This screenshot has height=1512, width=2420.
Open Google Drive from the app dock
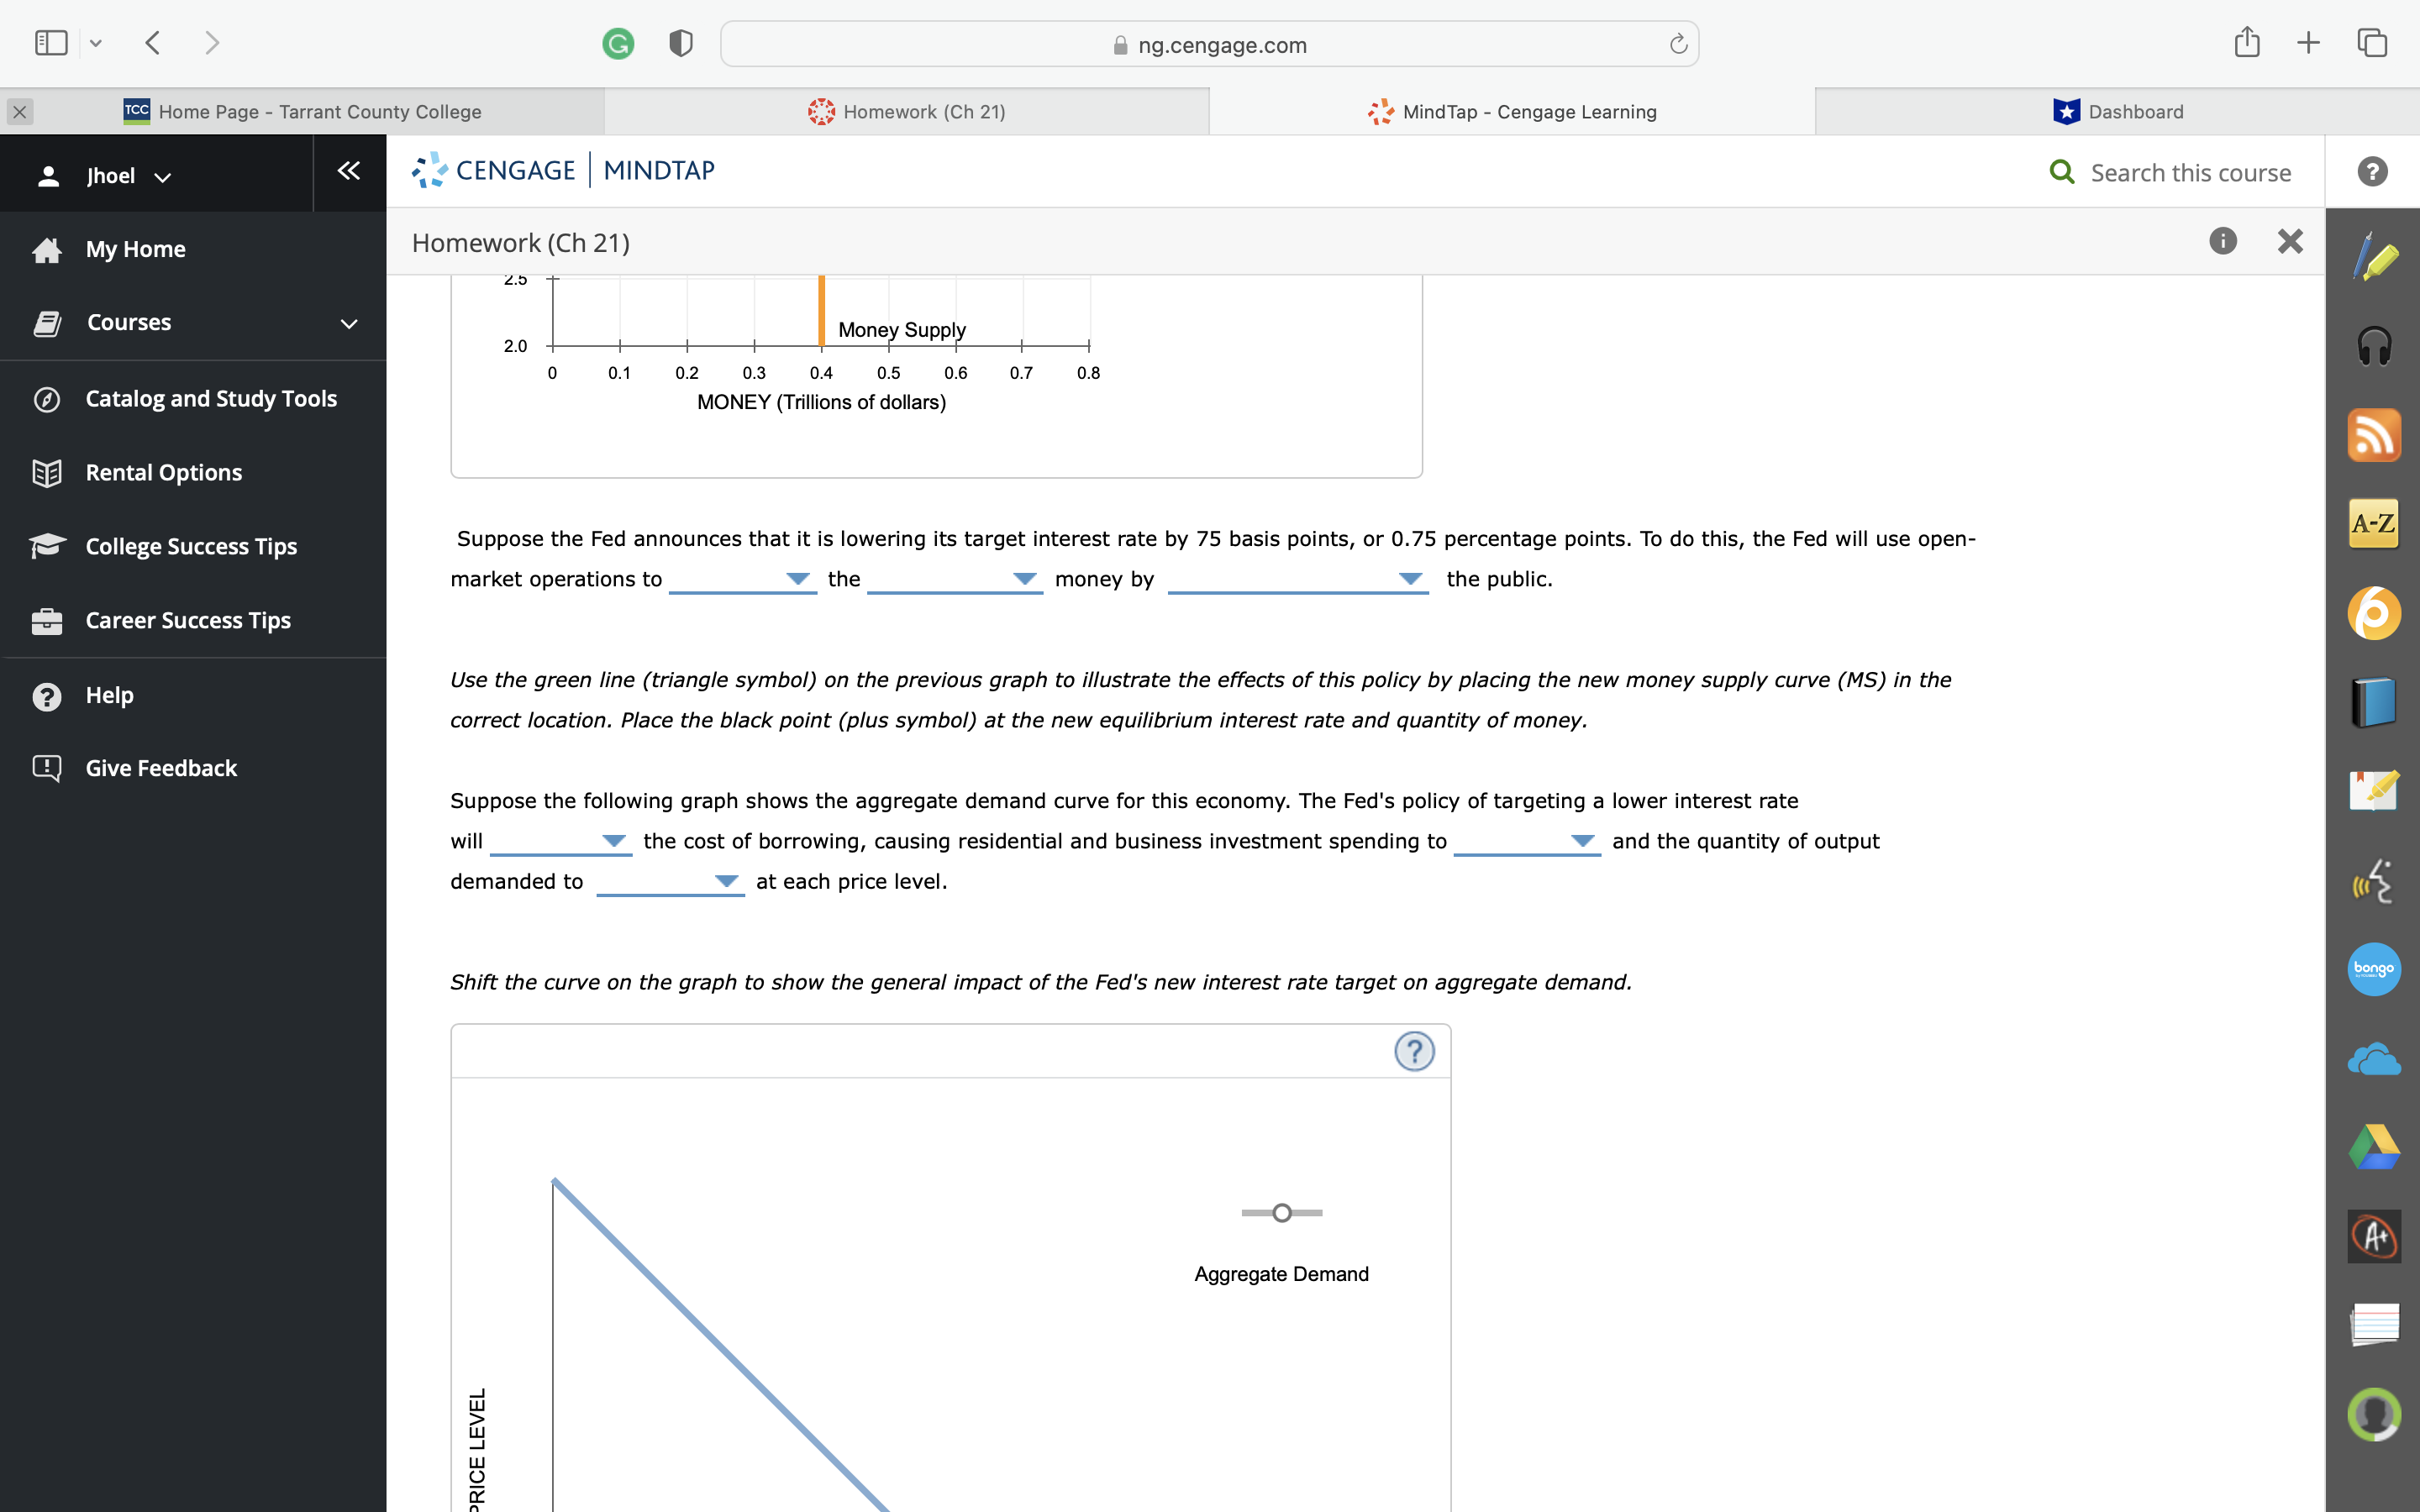[2374, 1146]
